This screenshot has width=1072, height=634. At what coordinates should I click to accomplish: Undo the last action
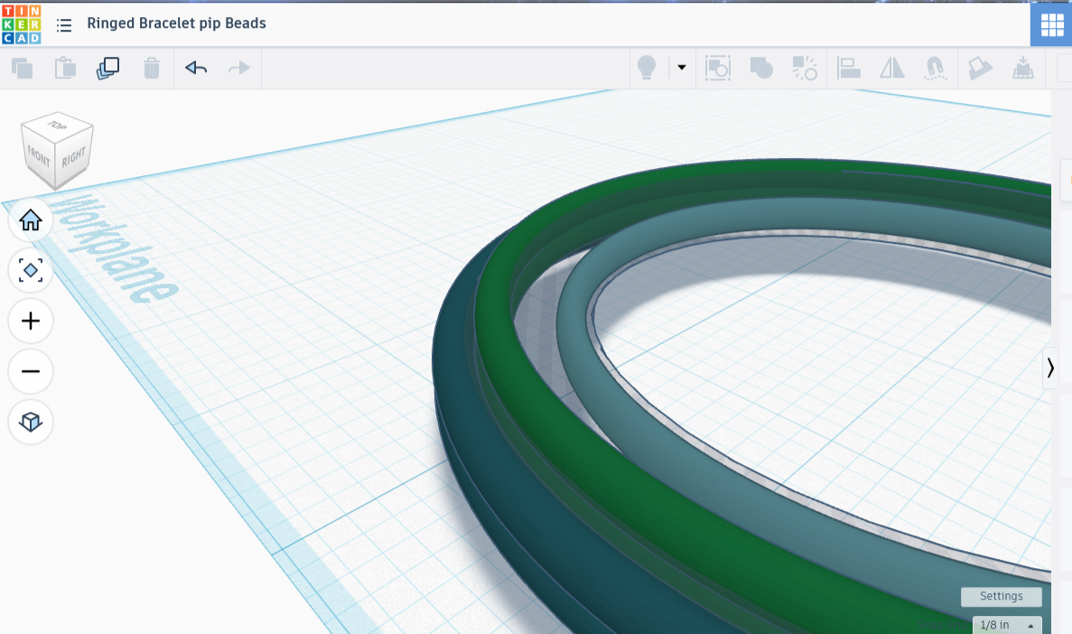click(194, 68)
